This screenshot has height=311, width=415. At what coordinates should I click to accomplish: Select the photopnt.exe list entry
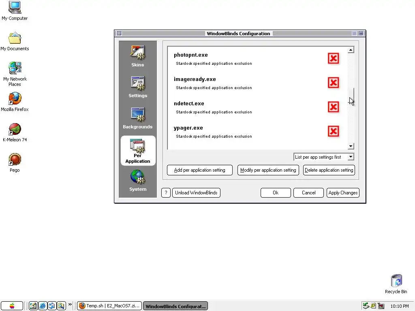(x=257, y=59)
